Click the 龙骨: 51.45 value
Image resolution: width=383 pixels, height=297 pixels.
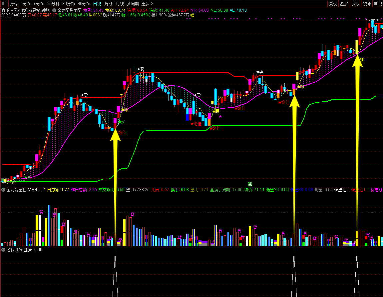[x=94, y=10]
